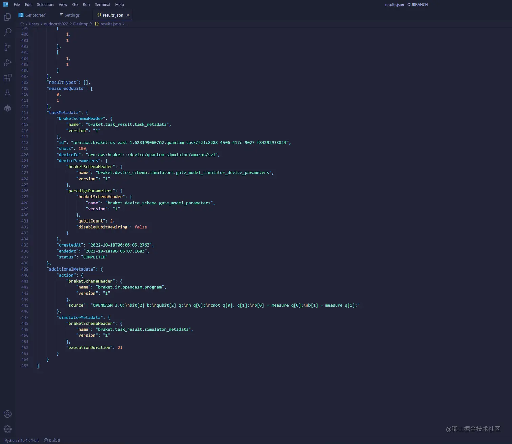Click the OPENQASM 3.0 source string
Screen dimensions: 512x444
[225, 305]
